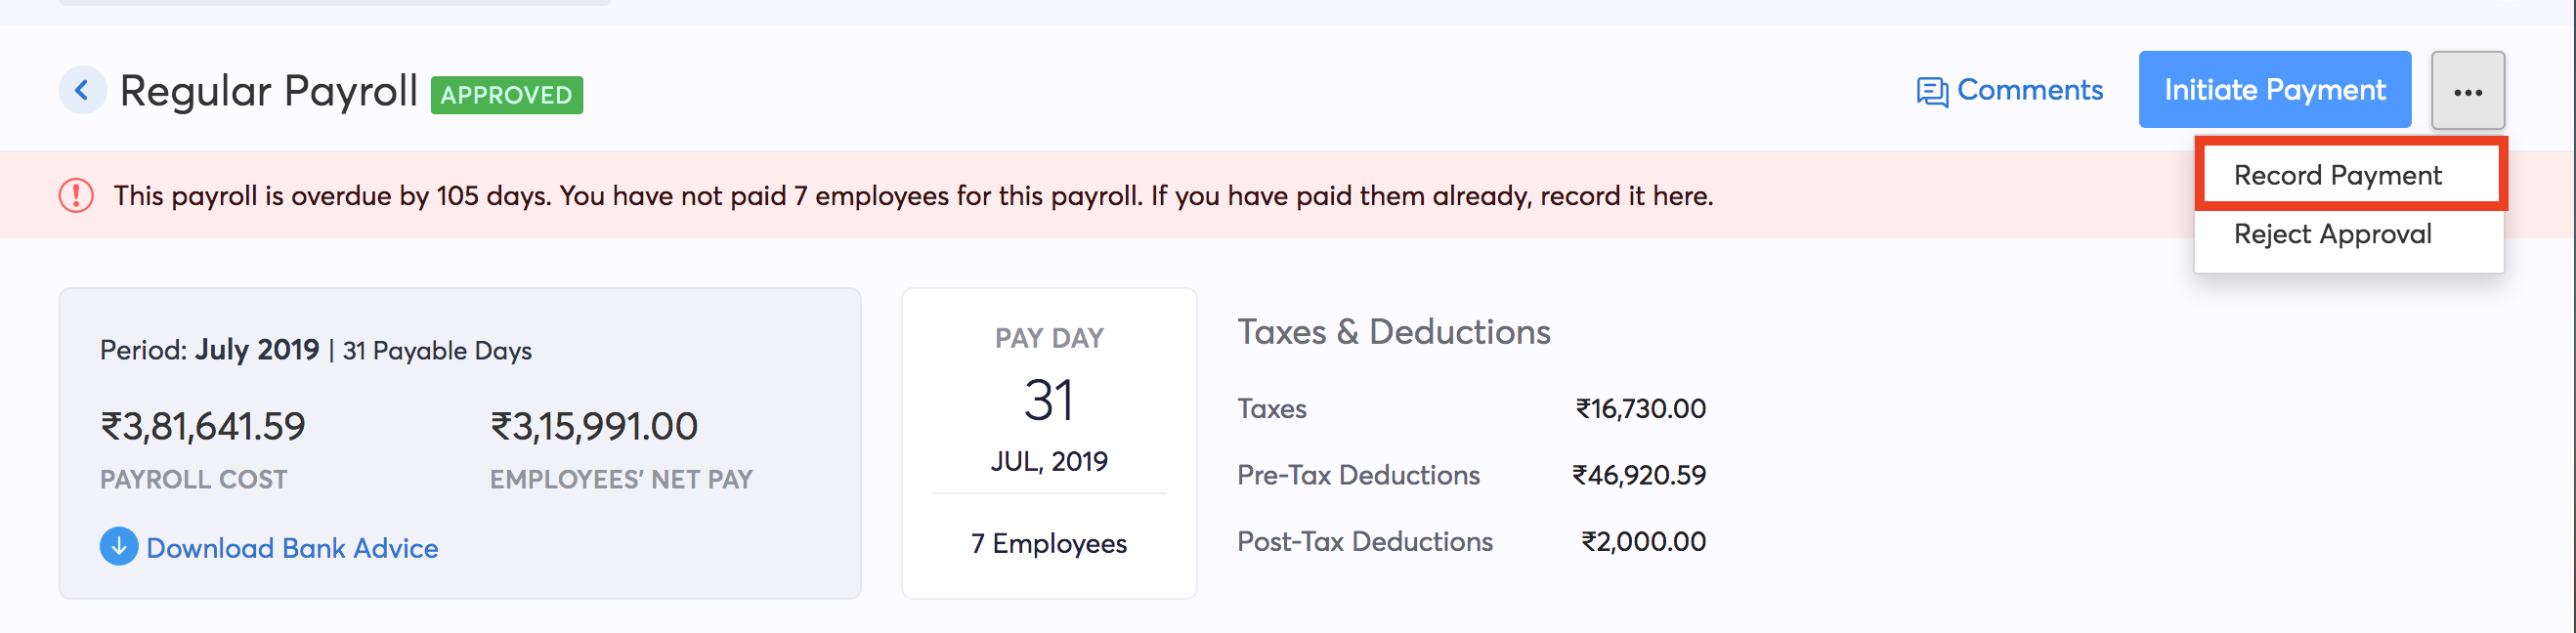Click the download icon beside Bank Advice
Image resolution: width=2576 pixels, height=633 pixels.
(118, 548)
